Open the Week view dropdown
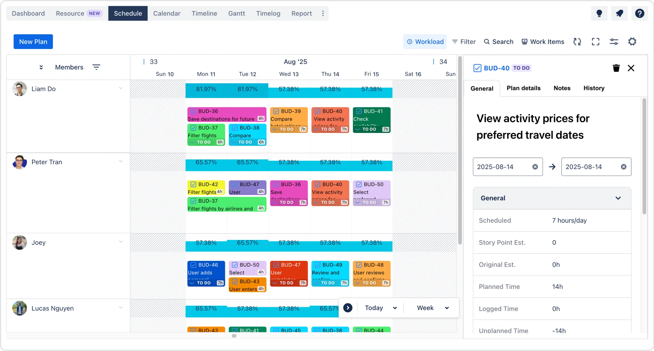The image size is (654, 351). pos(433,308)
